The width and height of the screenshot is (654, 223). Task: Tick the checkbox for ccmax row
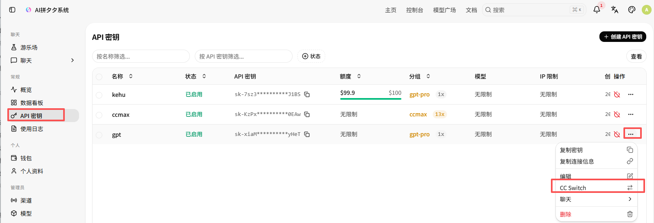click(99, 115)
